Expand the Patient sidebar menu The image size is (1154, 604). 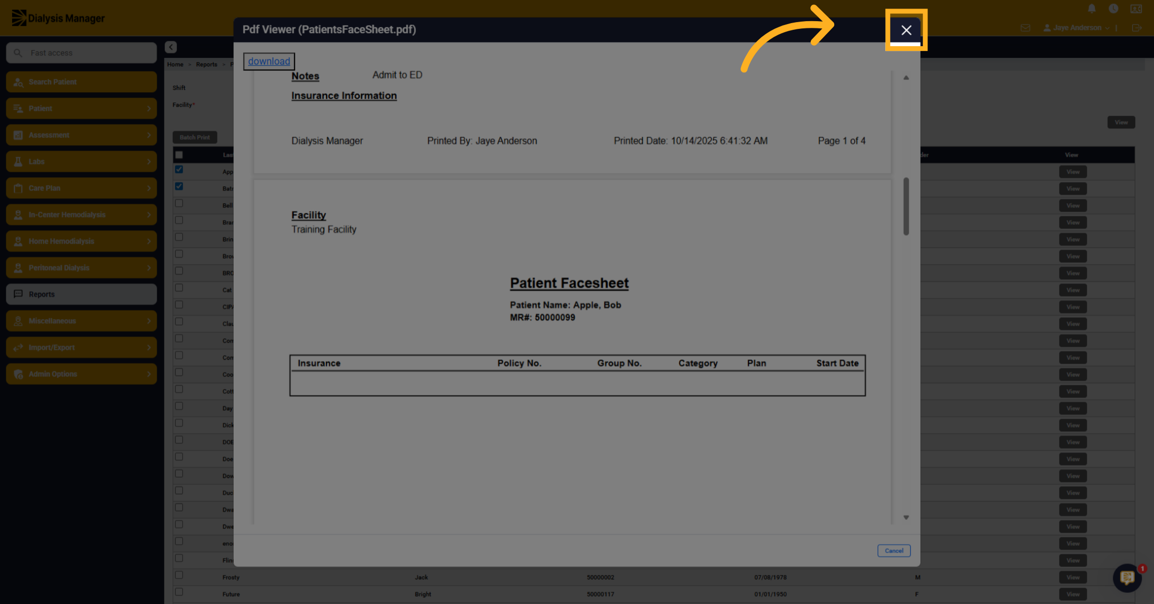(x=81, y=109)
